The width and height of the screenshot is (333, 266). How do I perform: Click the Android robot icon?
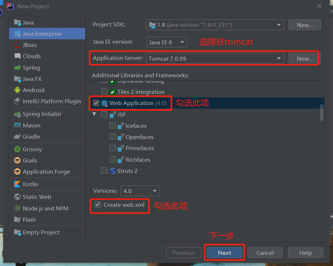[x=17, y=90]
